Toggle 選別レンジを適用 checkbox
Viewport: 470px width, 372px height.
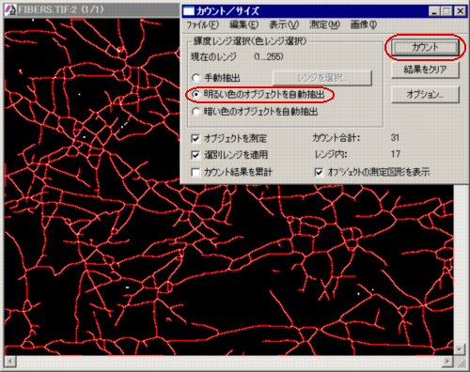click(x=196, y=155)
